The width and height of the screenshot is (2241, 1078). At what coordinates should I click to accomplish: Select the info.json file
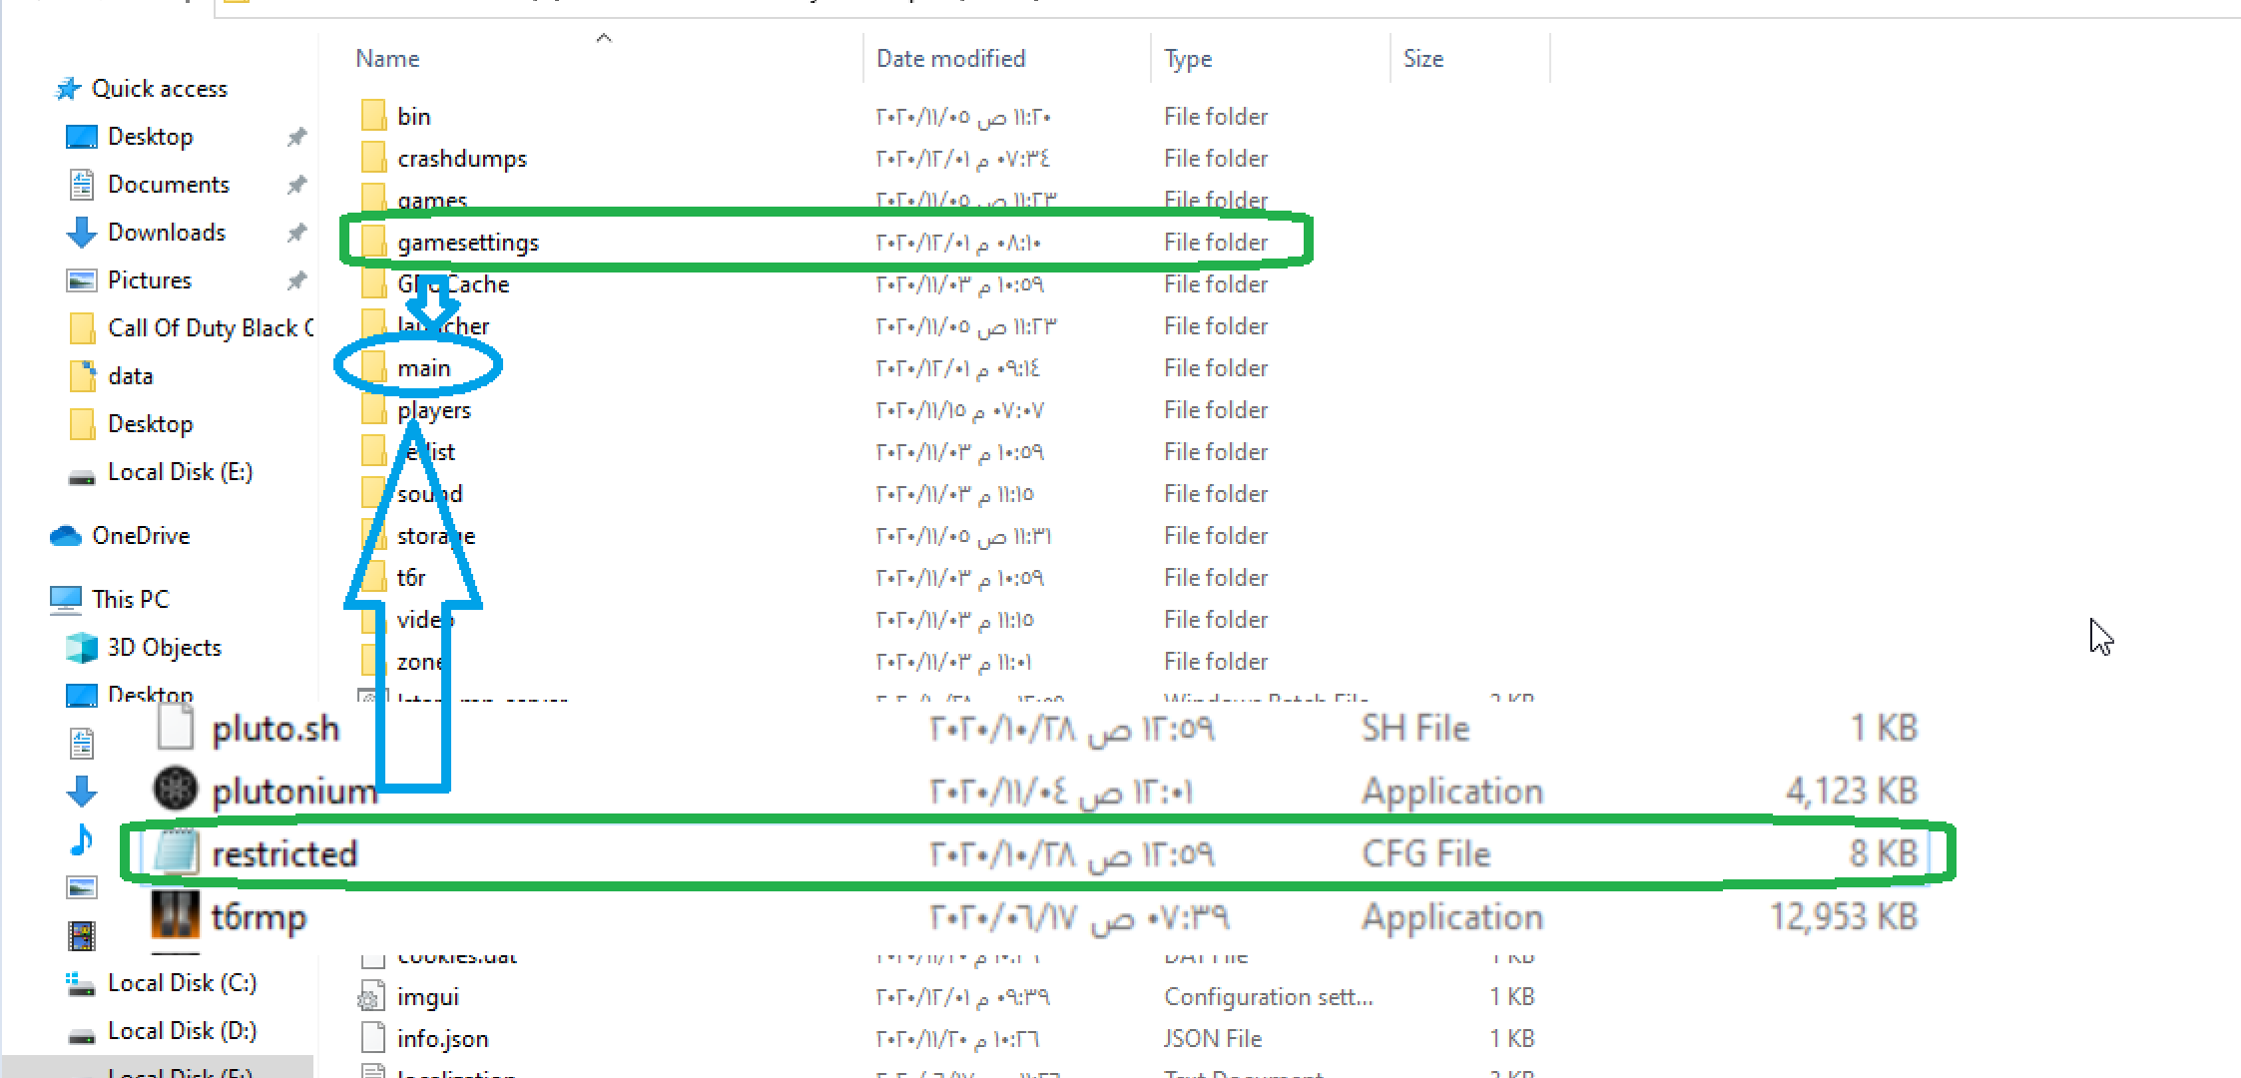[442, 1039]
